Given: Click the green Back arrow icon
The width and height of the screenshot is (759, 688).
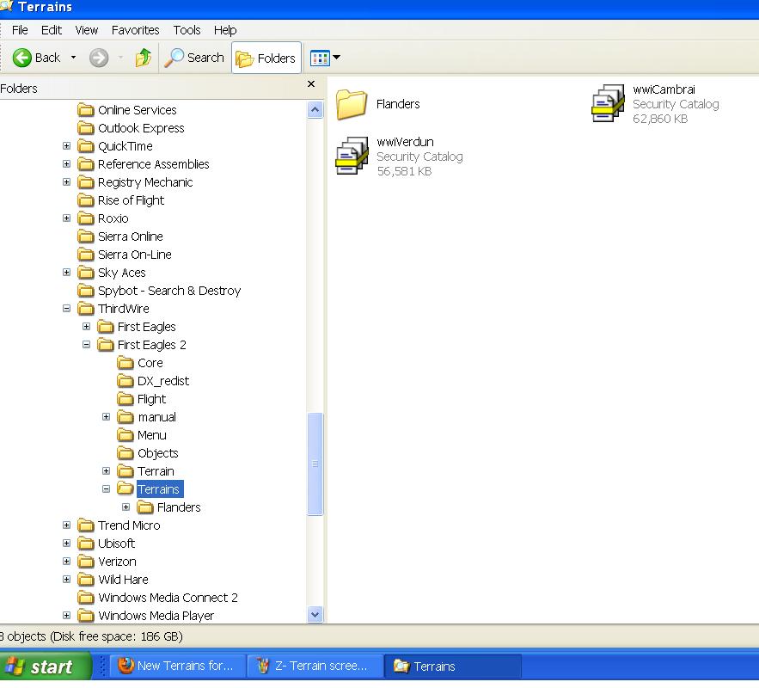Looking at the screenshot, I should click(21, 58).
